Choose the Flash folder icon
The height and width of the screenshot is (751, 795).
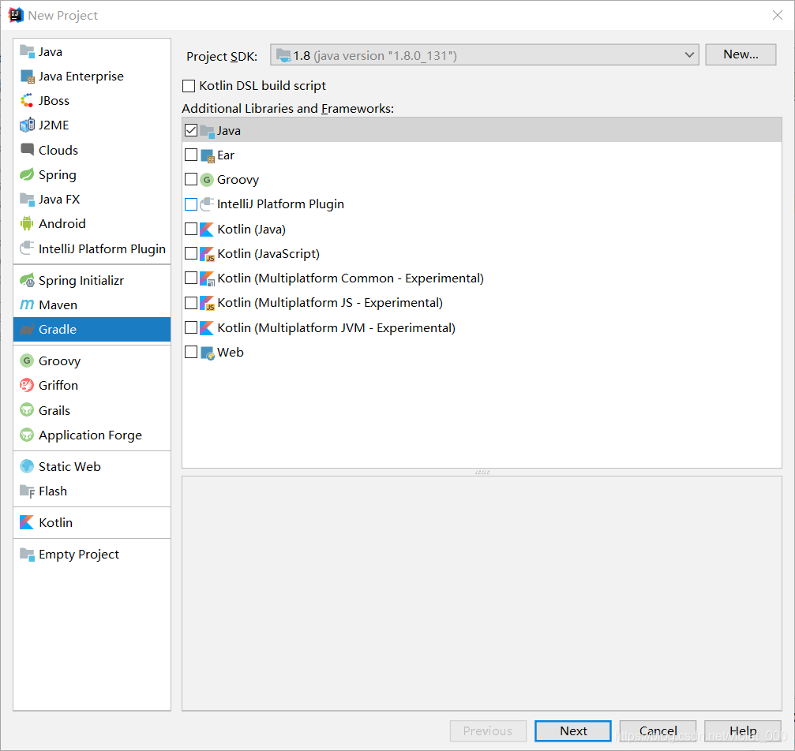[x=27, y=491]
